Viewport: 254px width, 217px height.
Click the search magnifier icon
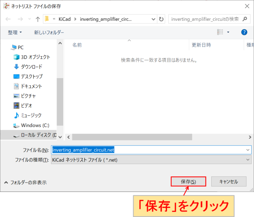click(245, 19)
